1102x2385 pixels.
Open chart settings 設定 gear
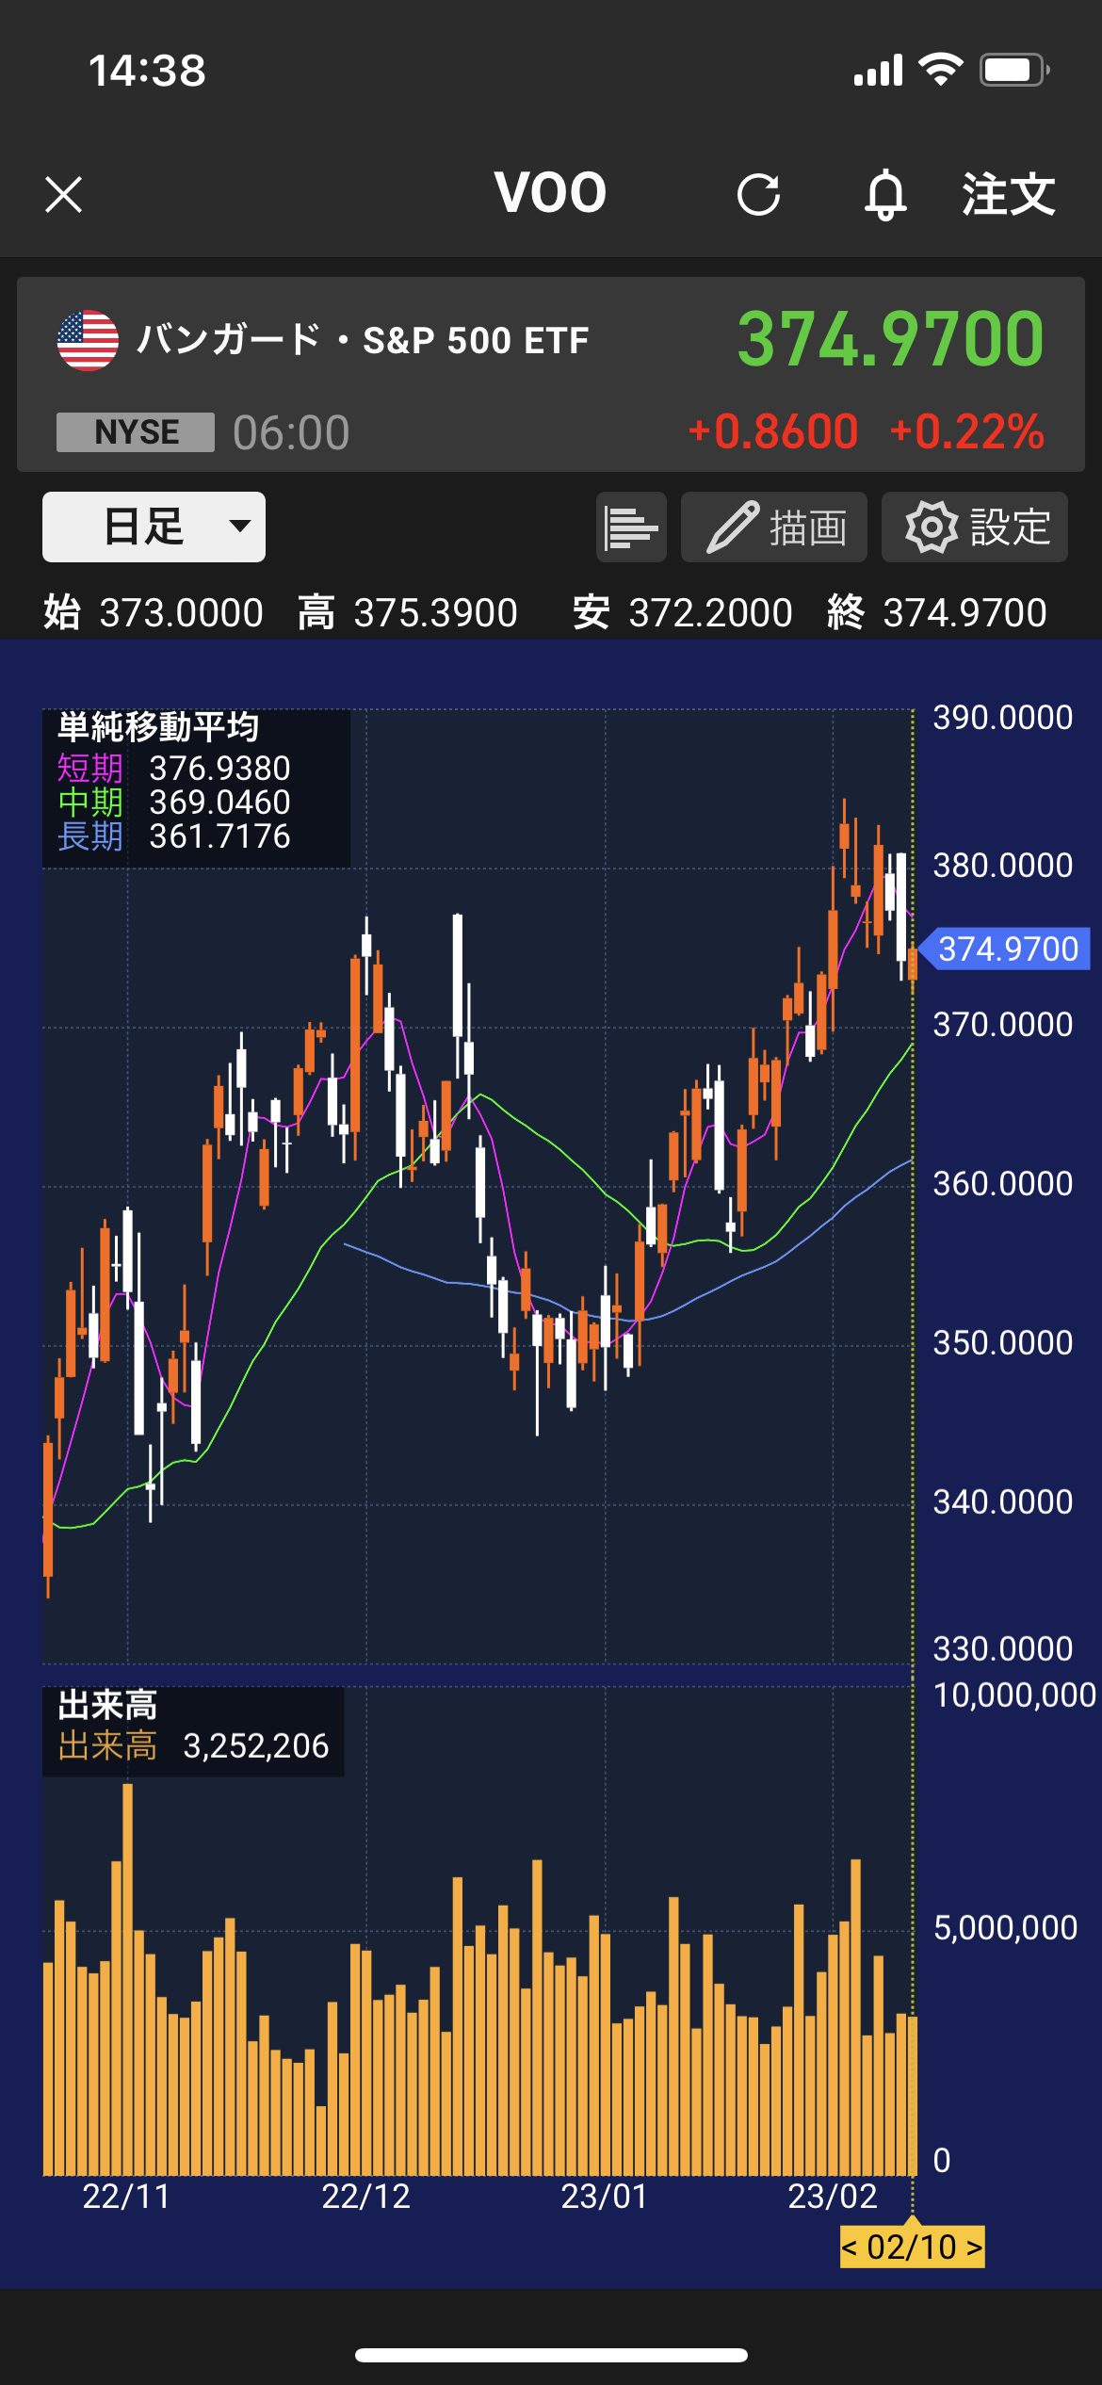[x=975, y=527]
